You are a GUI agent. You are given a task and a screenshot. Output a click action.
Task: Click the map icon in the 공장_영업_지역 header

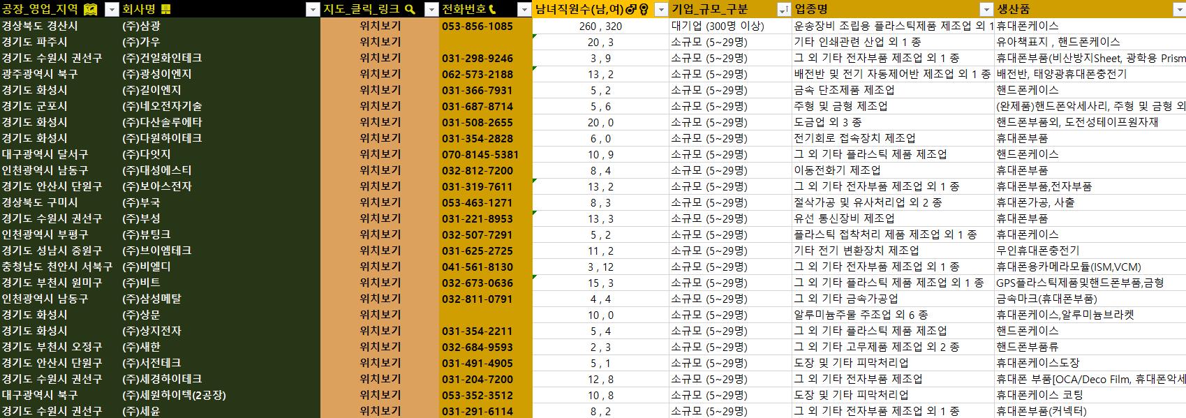(x=90, y=9)
